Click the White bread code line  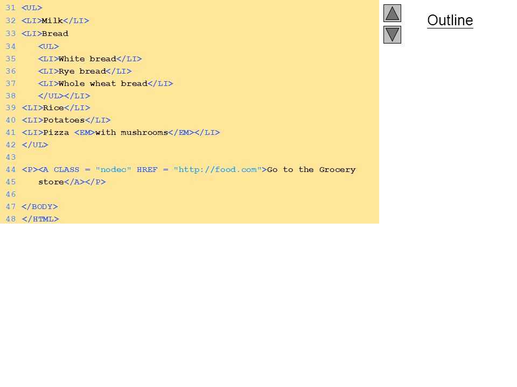(90, 59)
